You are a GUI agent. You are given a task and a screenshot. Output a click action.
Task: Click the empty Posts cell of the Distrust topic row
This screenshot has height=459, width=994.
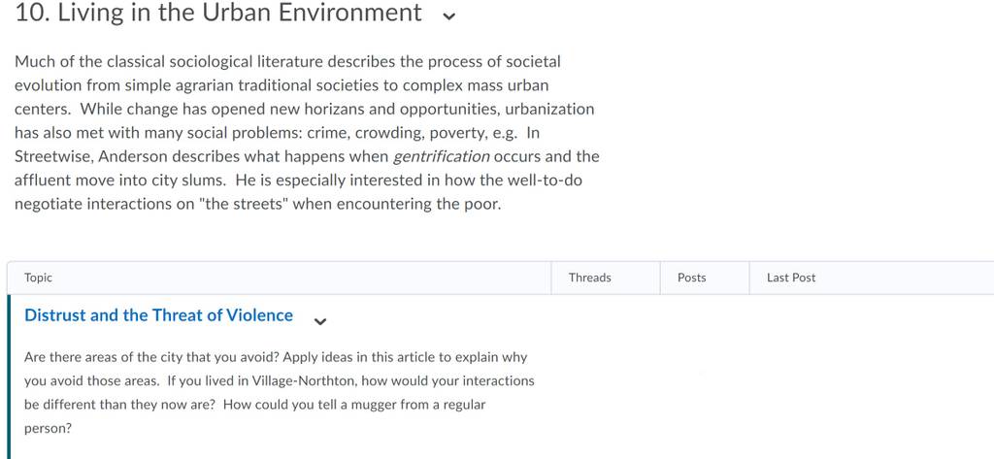pyautogui.click(x=705, y=377)
